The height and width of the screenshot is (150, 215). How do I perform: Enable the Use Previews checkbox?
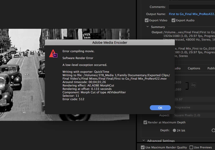click(x=191, y=147)
